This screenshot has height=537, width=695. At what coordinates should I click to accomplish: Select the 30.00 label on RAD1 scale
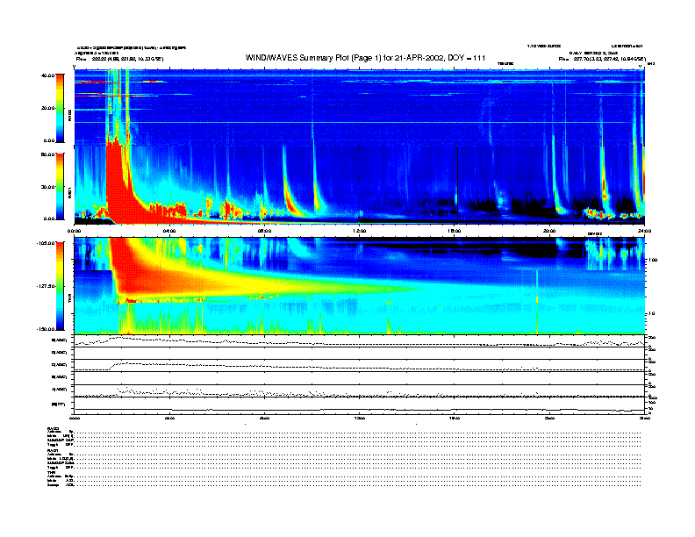[48, 187]
